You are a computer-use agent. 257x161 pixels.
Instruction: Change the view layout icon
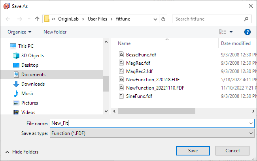pos(223,32)
